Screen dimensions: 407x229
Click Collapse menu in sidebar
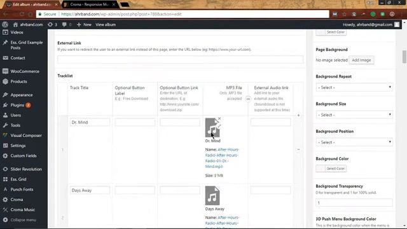coord(20,220)
